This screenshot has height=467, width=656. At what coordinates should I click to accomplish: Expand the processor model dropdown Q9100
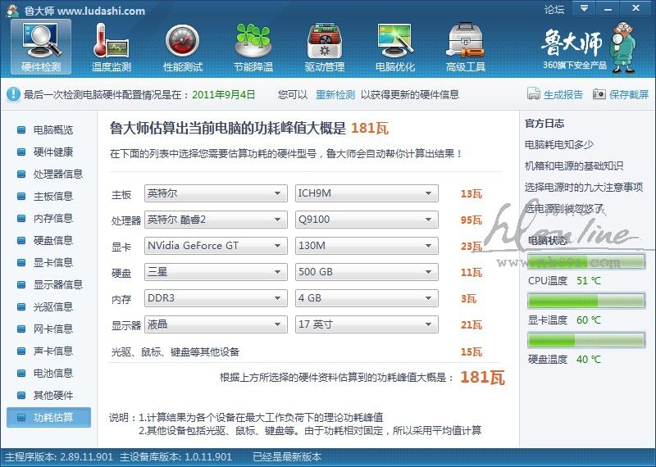pyautogui.click(x=367, y=220)
